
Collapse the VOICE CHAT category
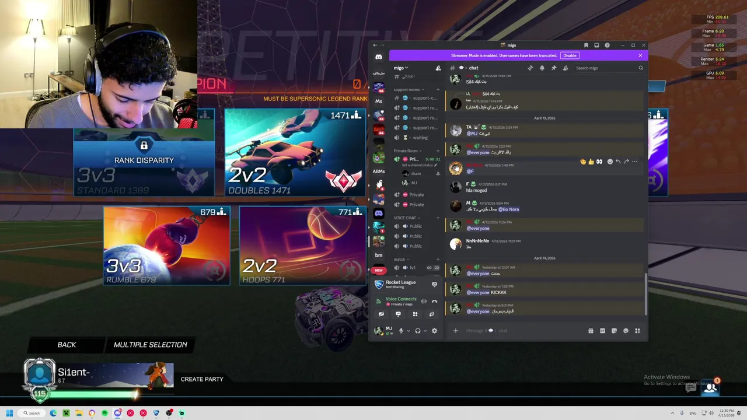406,218
